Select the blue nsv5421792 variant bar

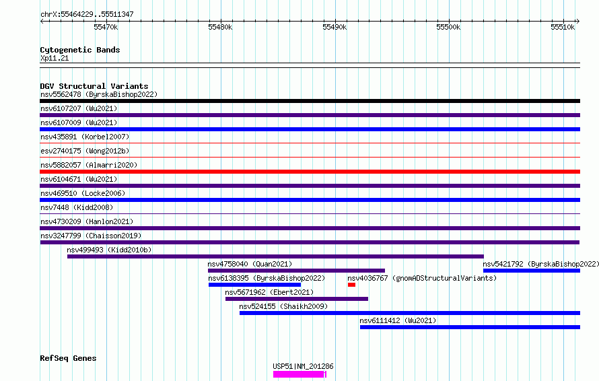click(x=532, y=271)
